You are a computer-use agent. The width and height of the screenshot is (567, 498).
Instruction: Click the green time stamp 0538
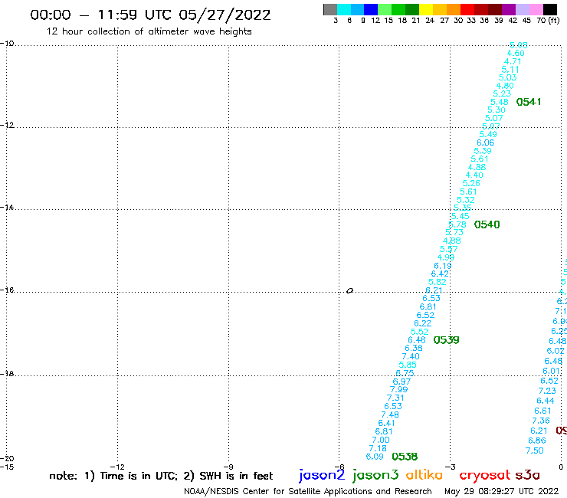pos(405,457)
